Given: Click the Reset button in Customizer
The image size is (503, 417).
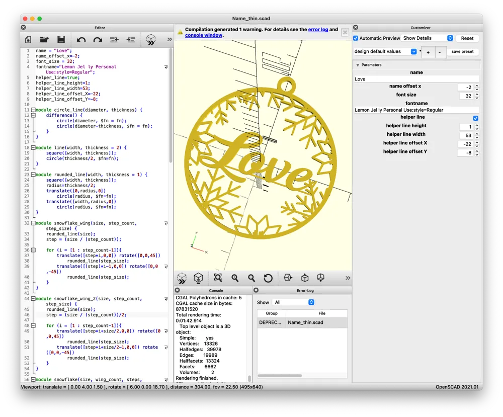Looking at the screenshot, I should 467,38.
